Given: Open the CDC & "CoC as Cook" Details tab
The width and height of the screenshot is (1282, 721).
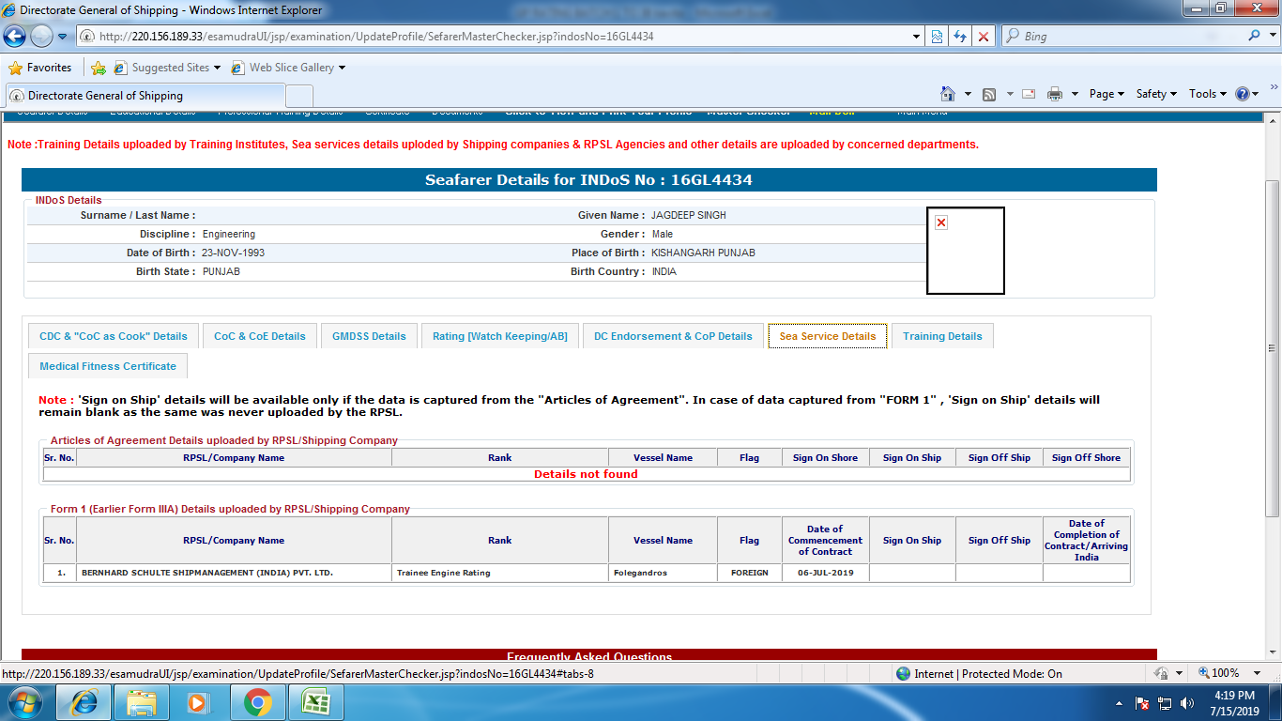Looking at the screenshot, I should pos(114,336).
